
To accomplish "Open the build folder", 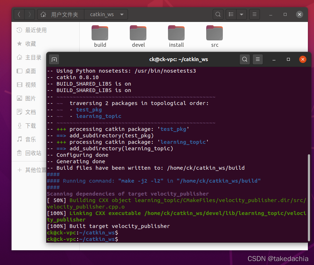I will (x=100, y=36).
